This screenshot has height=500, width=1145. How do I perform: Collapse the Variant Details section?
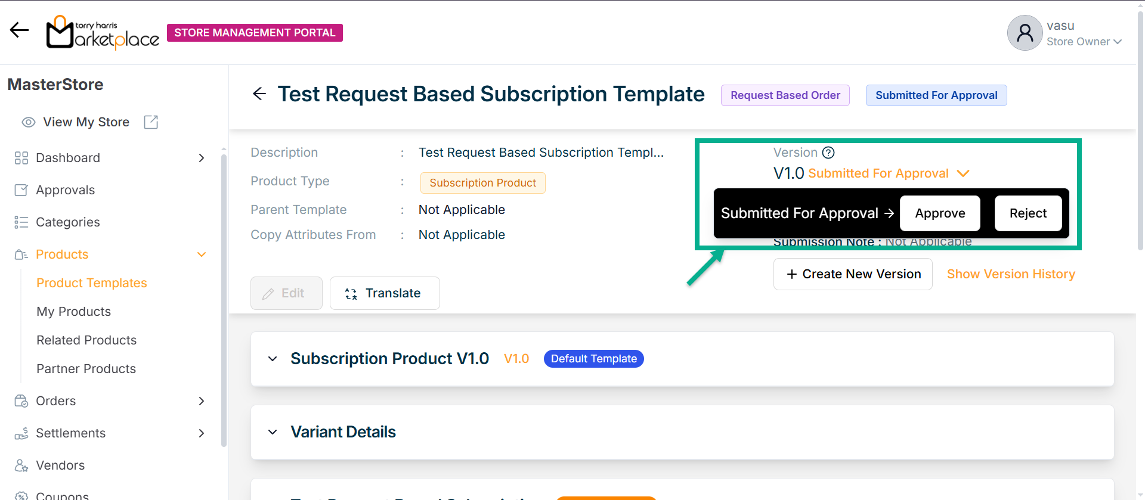point(273,432)
